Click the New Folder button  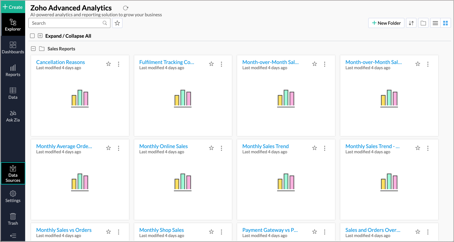[386, 23]
